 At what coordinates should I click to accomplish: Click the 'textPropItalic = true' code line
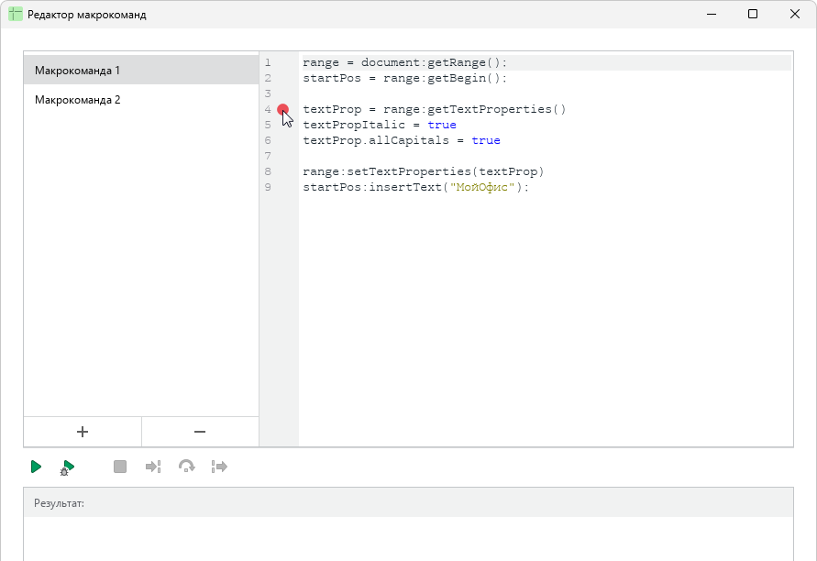[x=380, y=125]
